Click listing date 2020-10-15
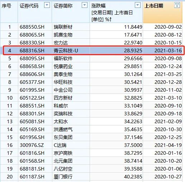The image size is (185, 182). [x=168, y=43]
